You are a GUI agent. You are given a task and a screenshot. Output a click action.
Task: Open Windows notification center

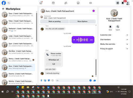pos(130,92)
